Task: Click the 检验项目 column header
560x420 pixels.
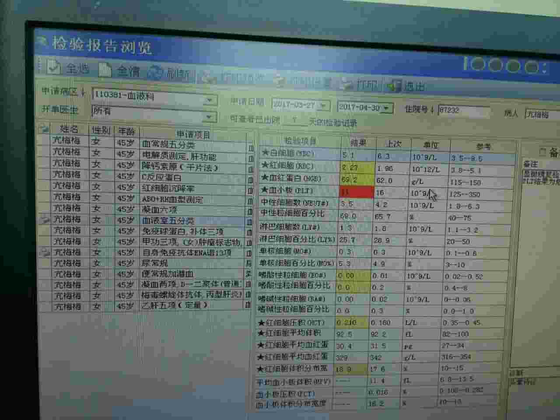Action: 300,141
